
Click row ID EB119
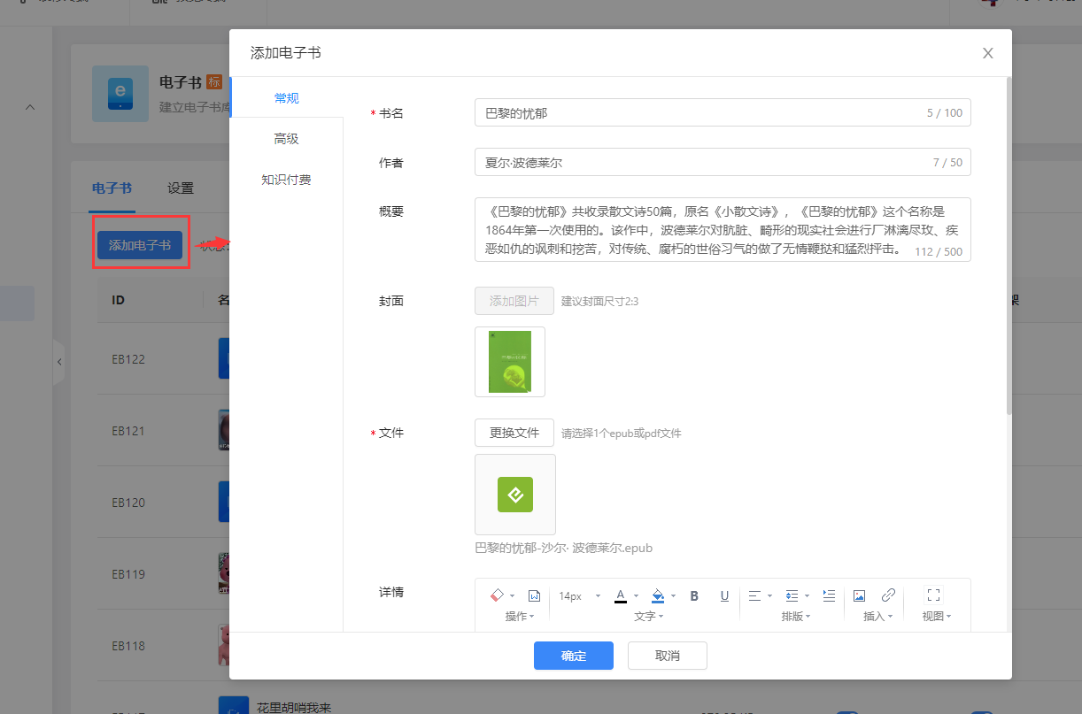(128, 574)
